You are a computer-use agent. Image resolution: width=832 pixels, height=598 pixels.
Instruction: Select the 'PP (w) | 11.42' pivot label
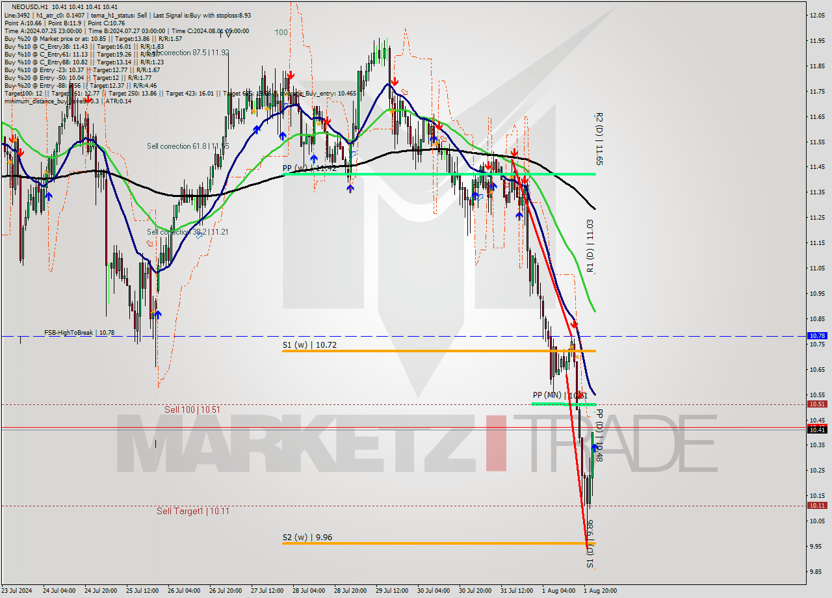pos(309,168)
